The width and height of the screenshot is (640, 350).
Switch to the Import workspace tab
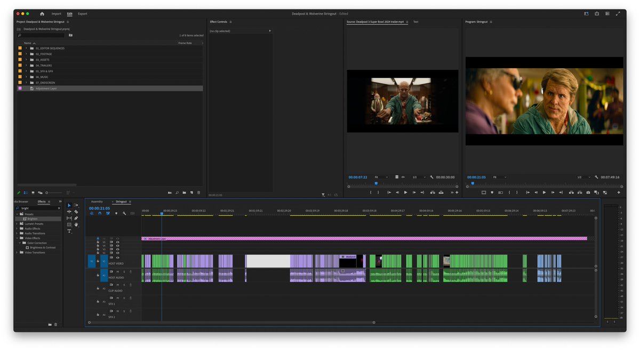[57, 13]
